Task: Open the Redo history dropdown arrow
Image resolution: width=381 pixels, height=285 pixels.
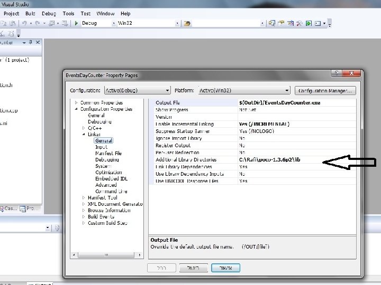Action: click(44, 24)
